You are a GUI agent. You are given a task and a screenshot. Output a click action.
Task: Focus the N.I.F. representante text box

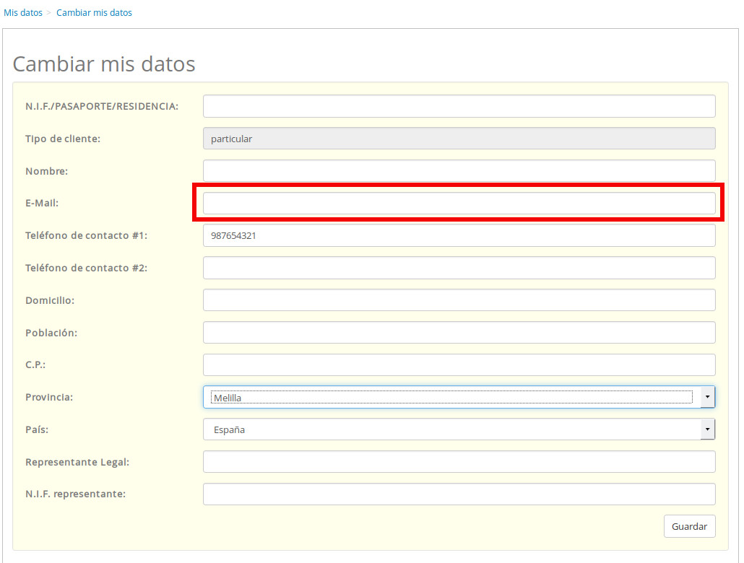pos(459,494)
